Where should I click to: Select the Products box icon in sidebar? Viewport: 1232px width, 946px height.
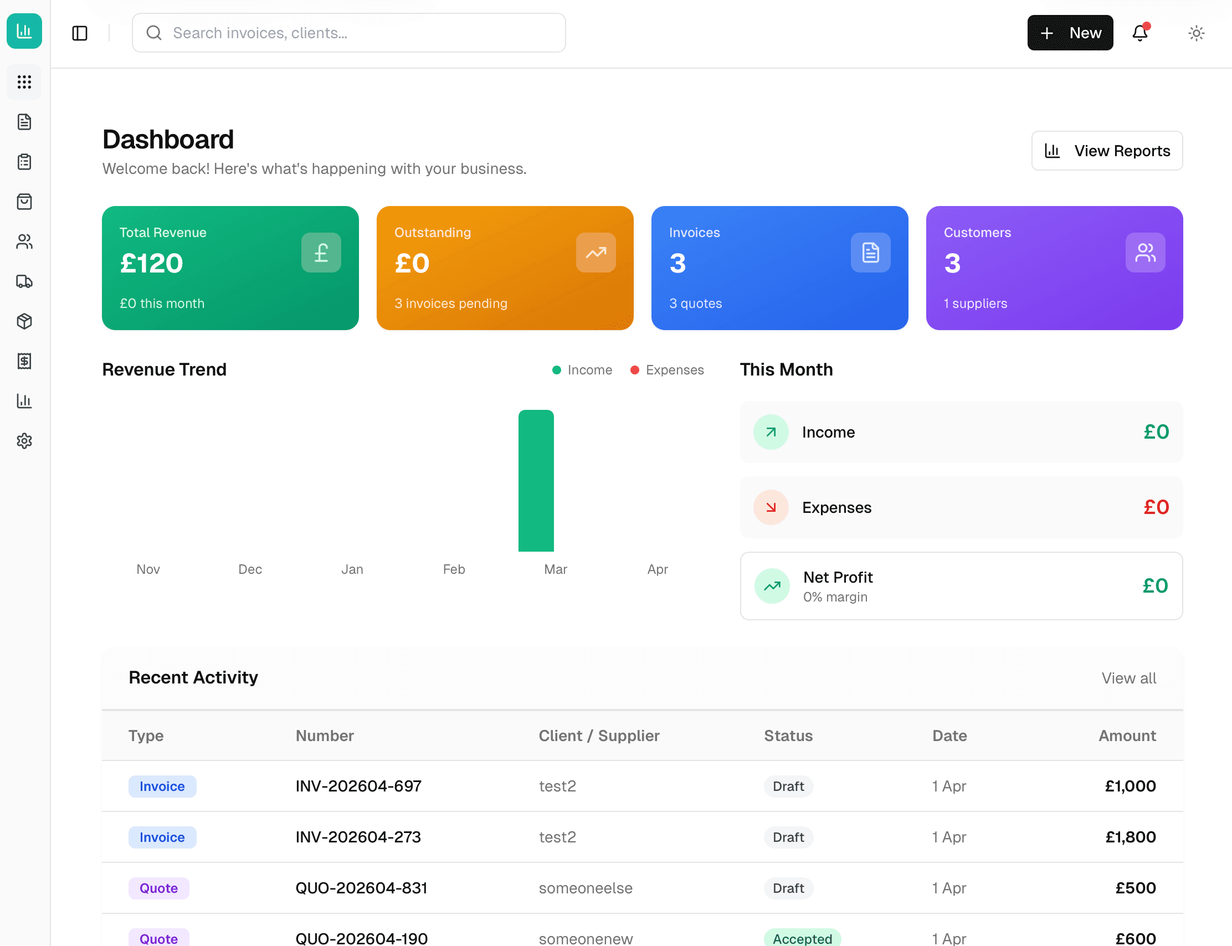(24, 321)
